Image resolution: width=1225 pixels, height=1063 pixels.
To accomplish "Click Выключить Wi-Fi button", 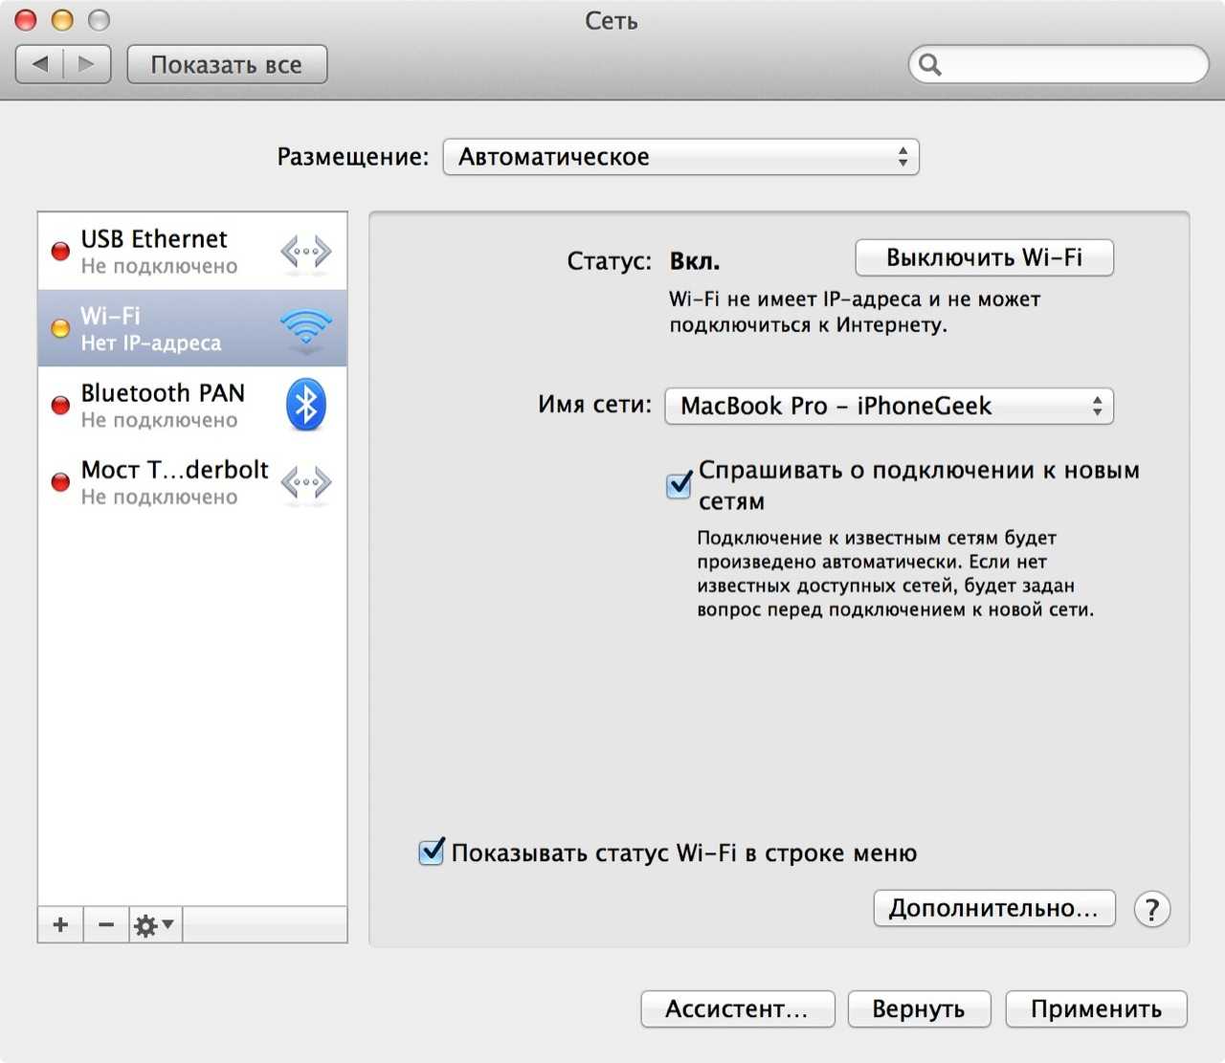I will 984,257.
